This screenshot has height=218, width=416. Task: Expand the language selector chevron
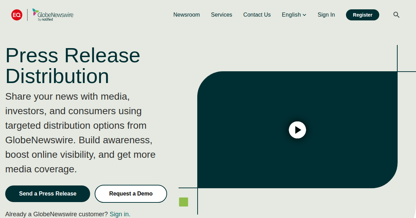(x=304, y=15)
